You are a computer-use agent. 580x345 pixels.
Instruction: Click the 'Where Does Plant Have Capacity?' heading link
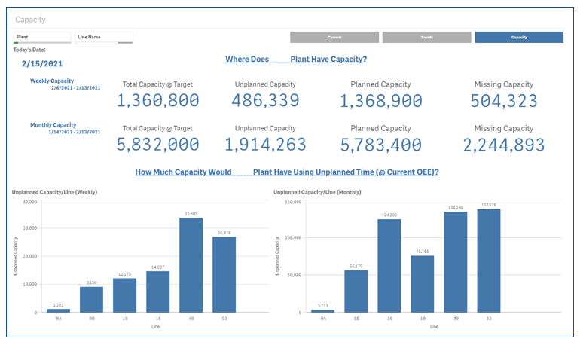[x=296, y=60]
